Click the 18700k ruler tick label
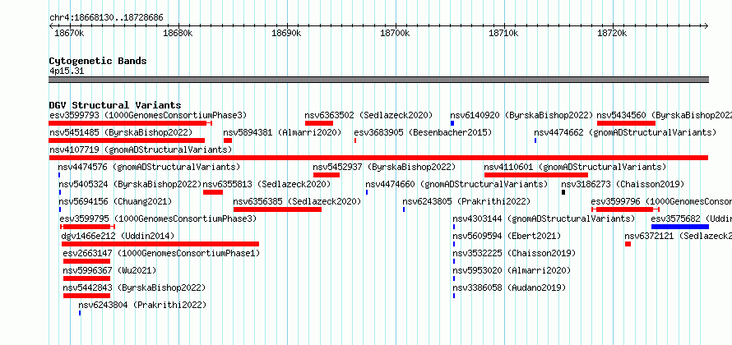Screen dimensions: 732x345 pos(395,34)
